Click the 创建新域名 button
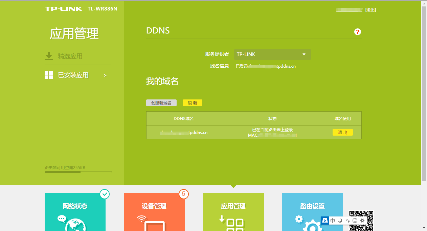The width and height of the screenshot is (427, 231). (x=161, y=103)
